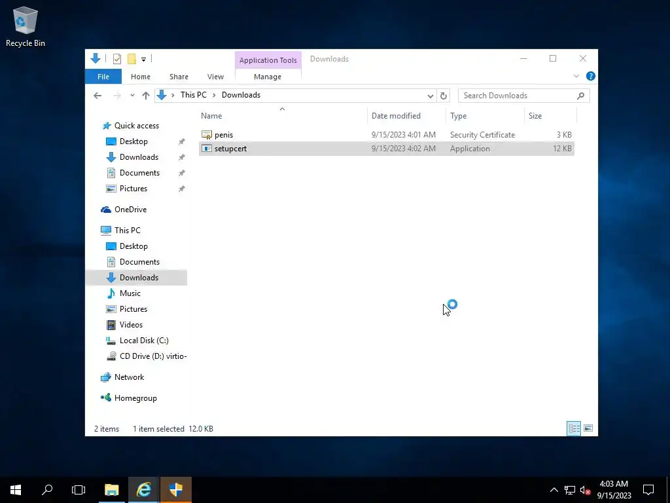The width and height of the screenshot is (670, 503).
Task: Select the Application Tools contextual tab
Action: [x=268, y=60]
